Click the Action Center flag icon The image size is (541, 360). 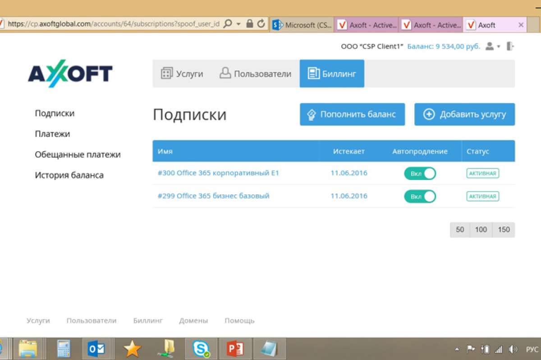point(471,349)
